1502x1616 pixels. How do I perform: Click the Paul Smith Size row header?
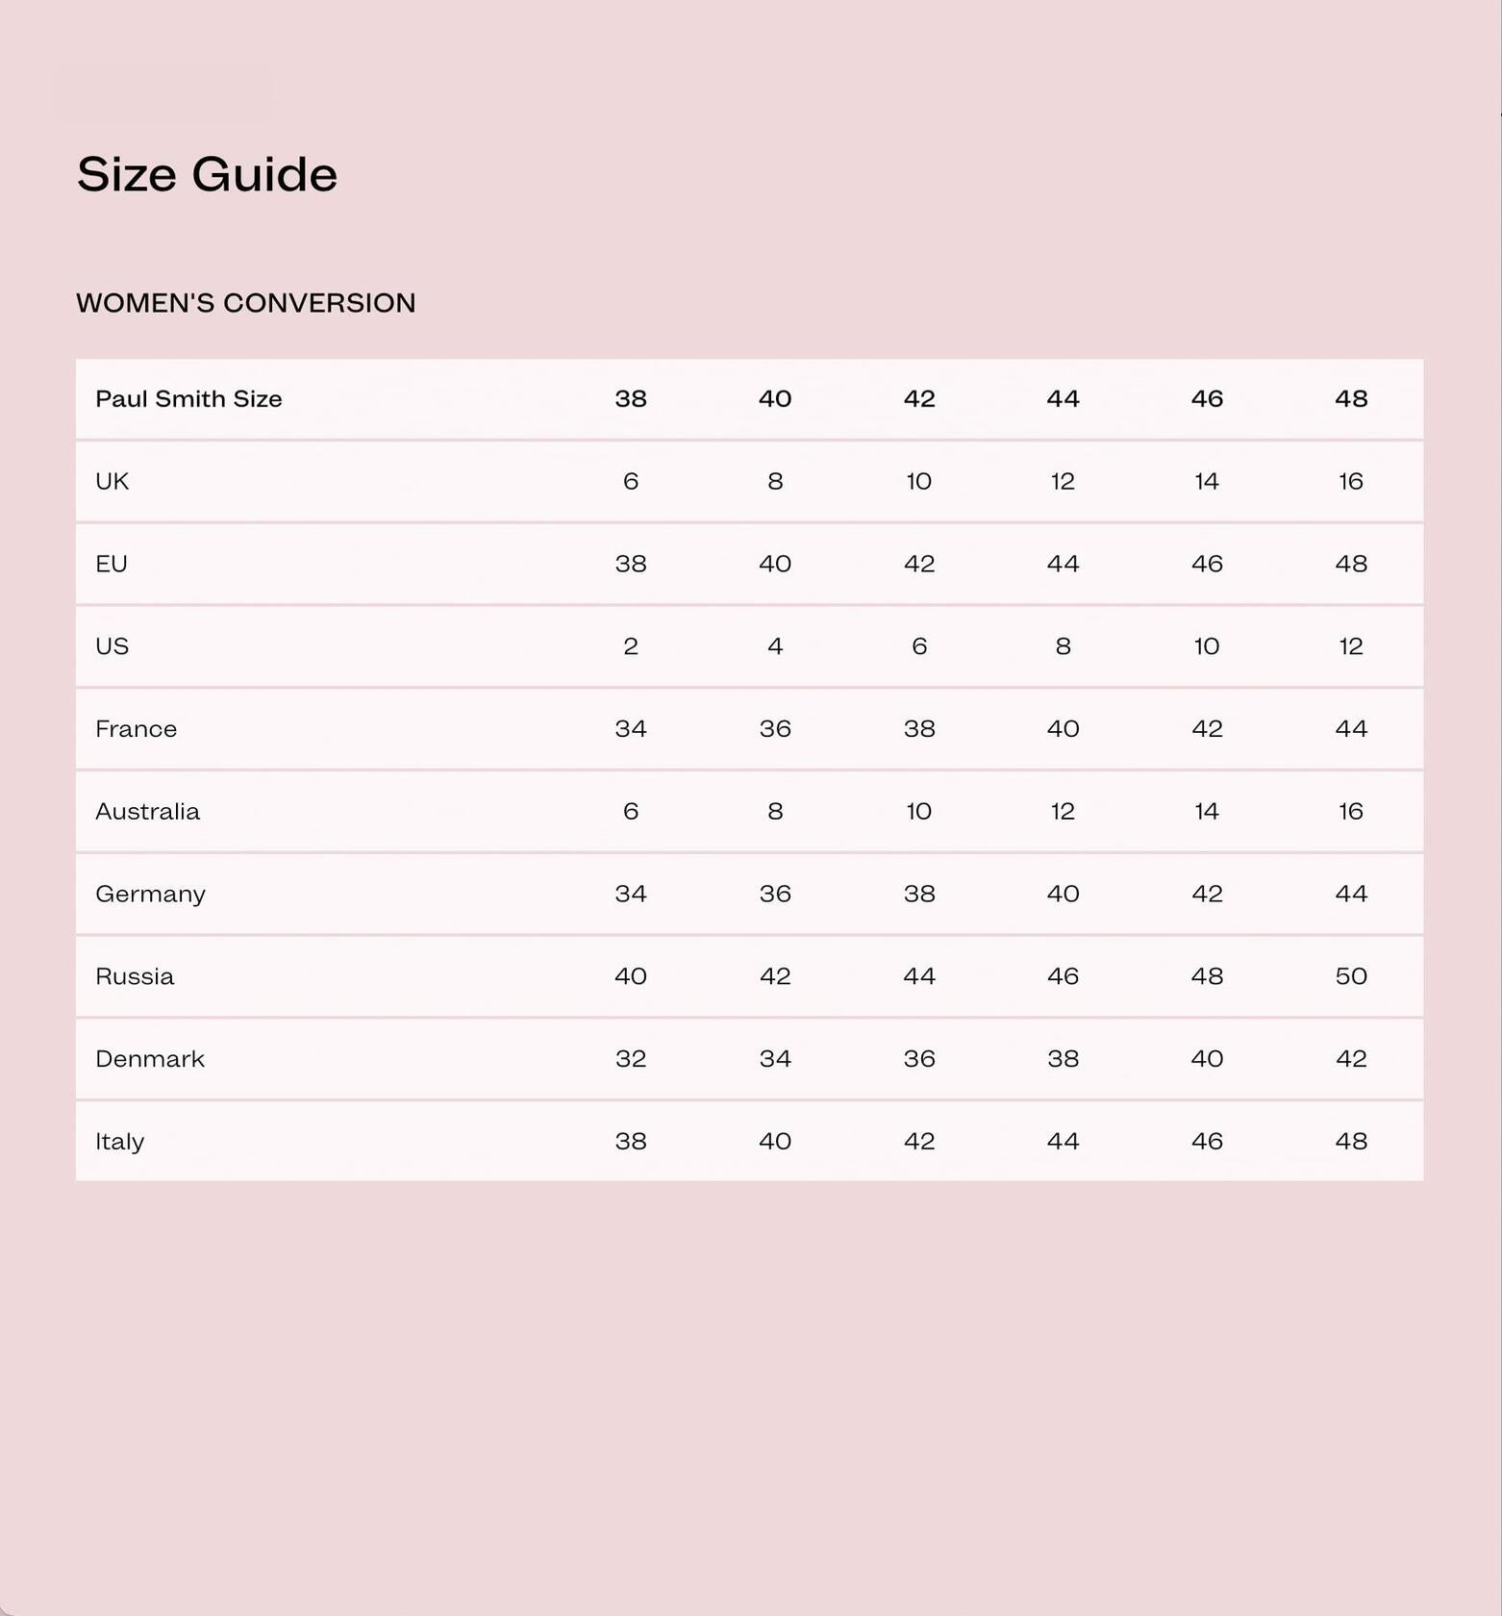click(x=188, y=399)
